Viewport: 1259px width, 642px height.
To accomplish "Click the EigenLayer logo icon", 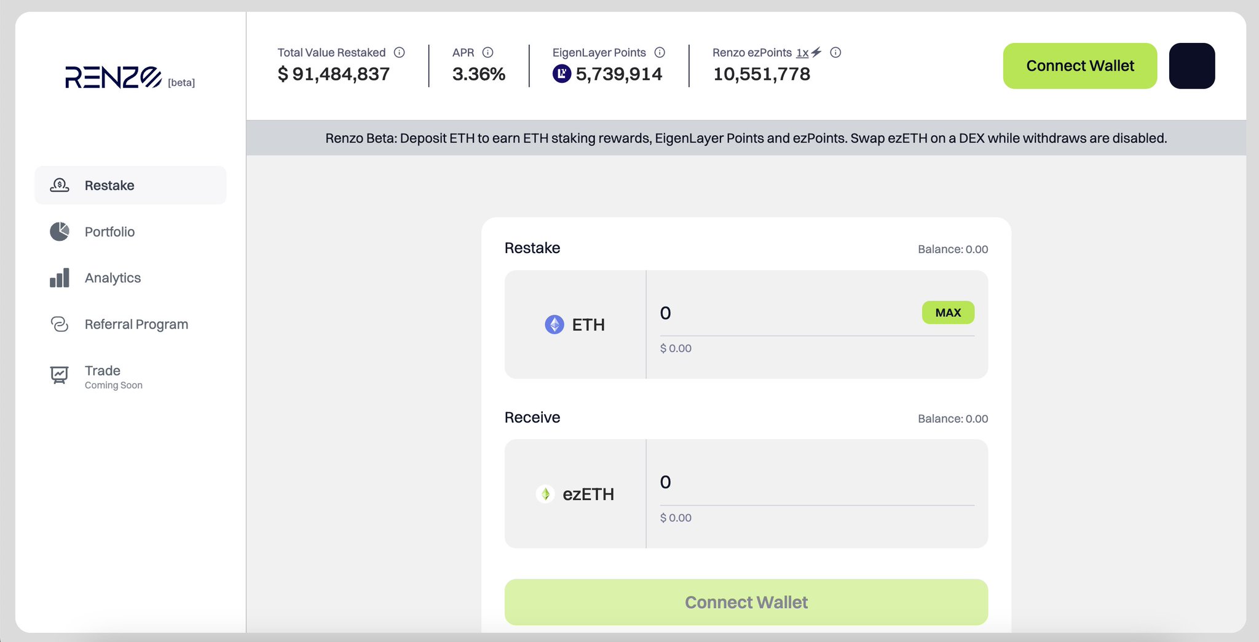I will [562, 74].
